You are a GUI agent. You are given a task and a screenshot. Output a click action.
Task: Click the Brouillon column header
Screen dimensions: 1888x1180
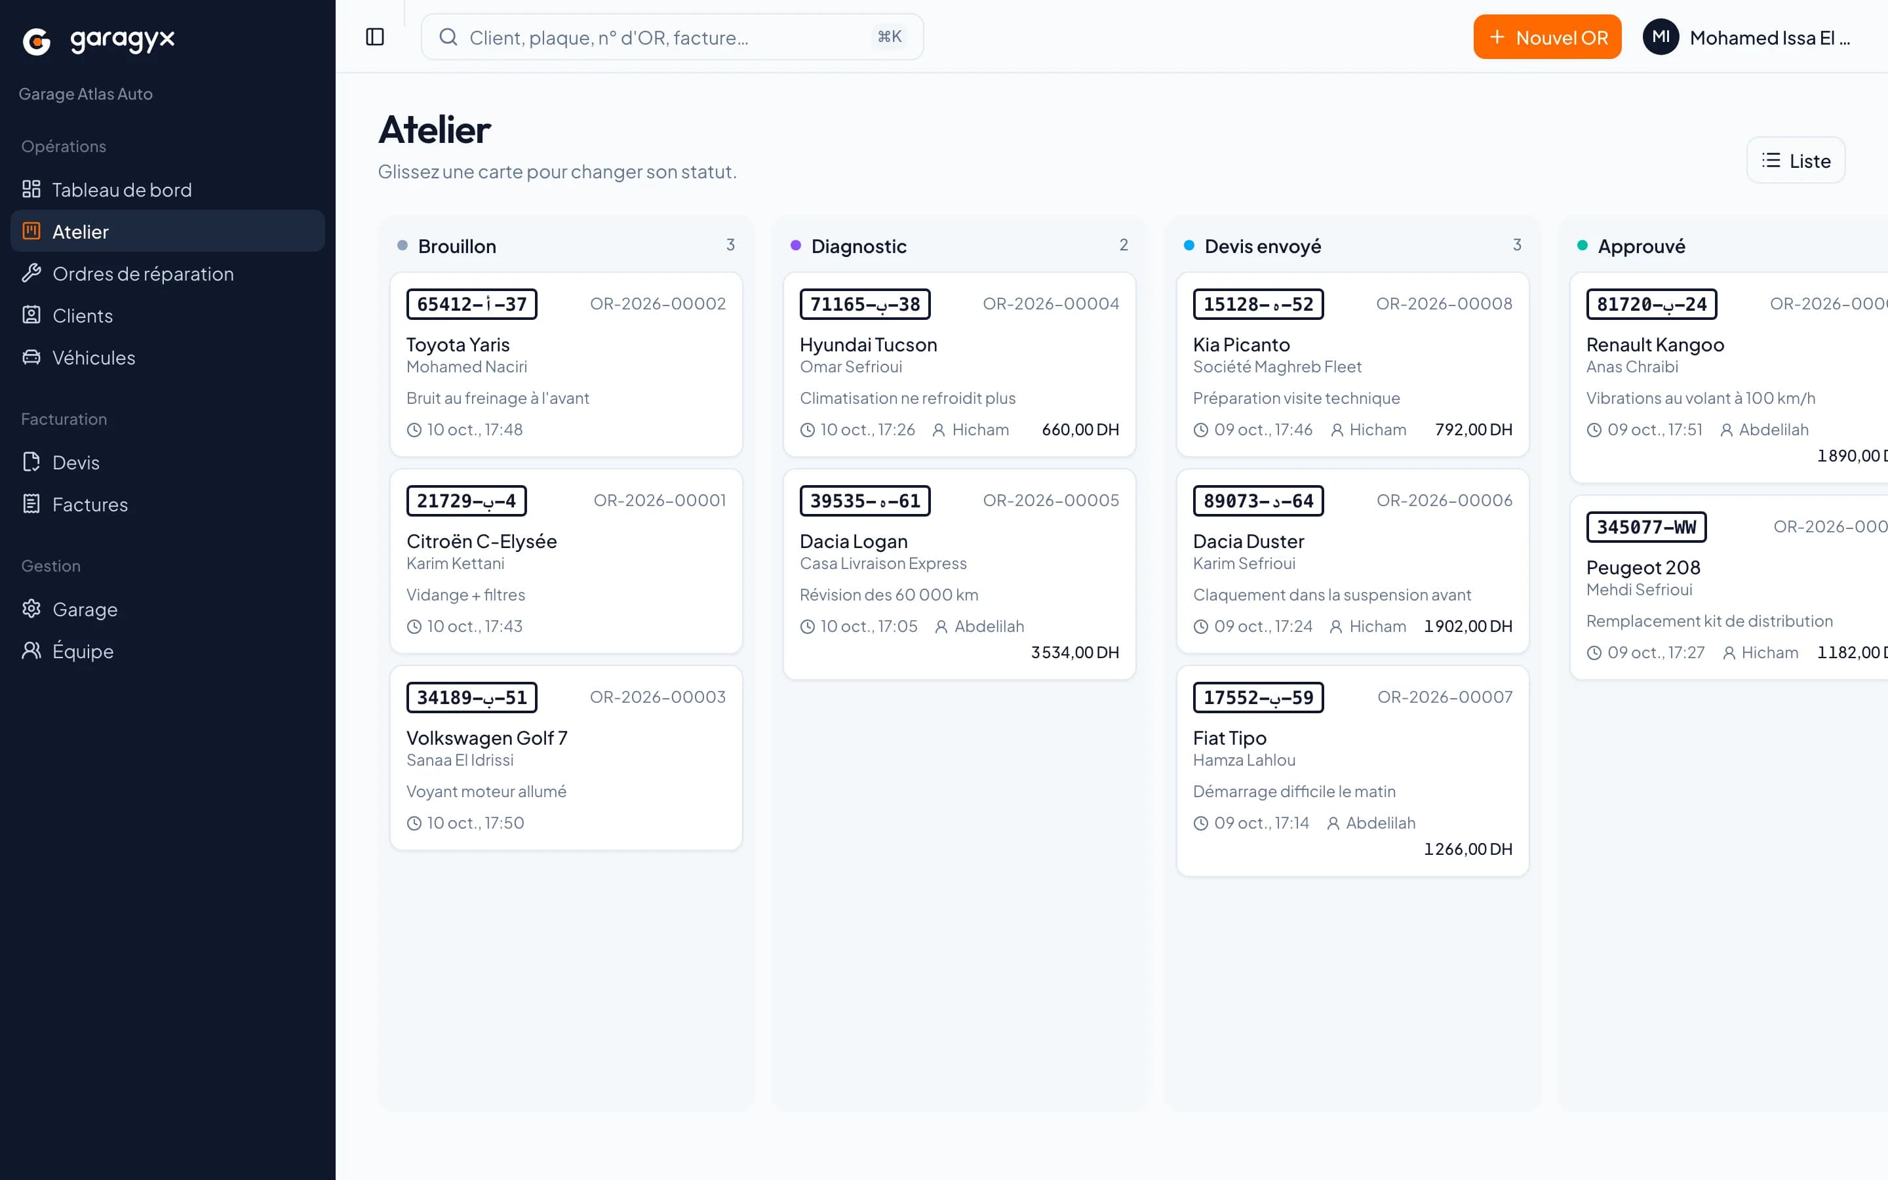coord(456,246)
